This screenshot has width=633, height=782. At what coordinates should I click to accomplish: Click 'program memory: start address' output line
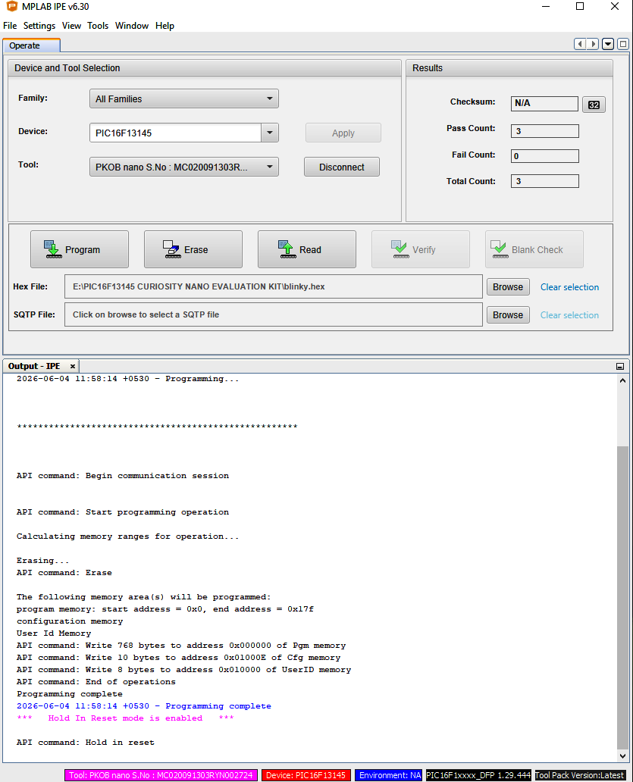165,609
